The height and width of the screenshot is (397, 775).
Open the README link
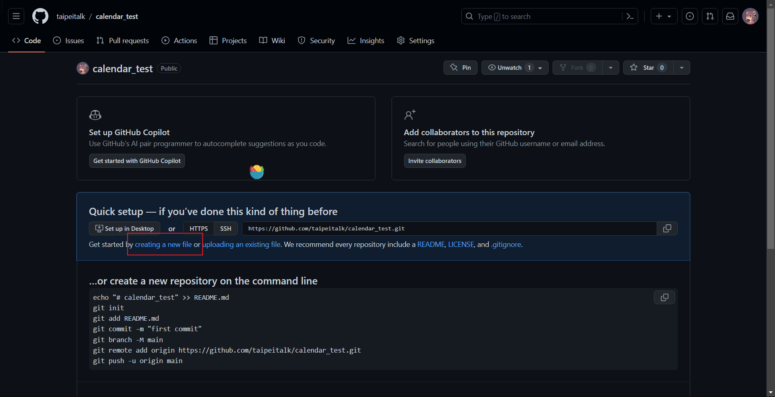click(431, 244)
